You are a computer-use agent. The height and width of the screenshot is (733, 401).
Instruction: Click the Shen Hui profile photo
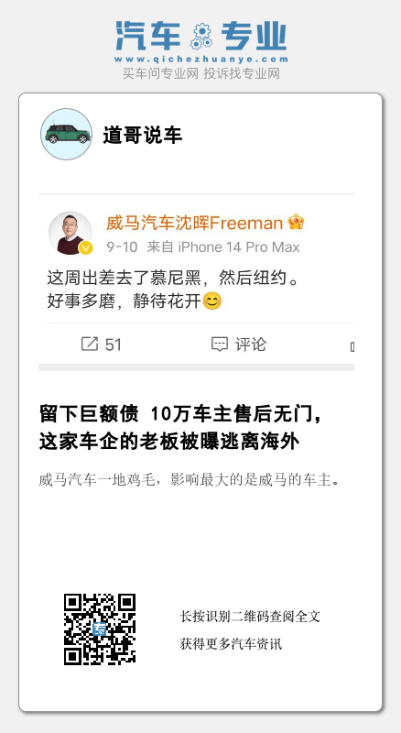coord(70,233)
